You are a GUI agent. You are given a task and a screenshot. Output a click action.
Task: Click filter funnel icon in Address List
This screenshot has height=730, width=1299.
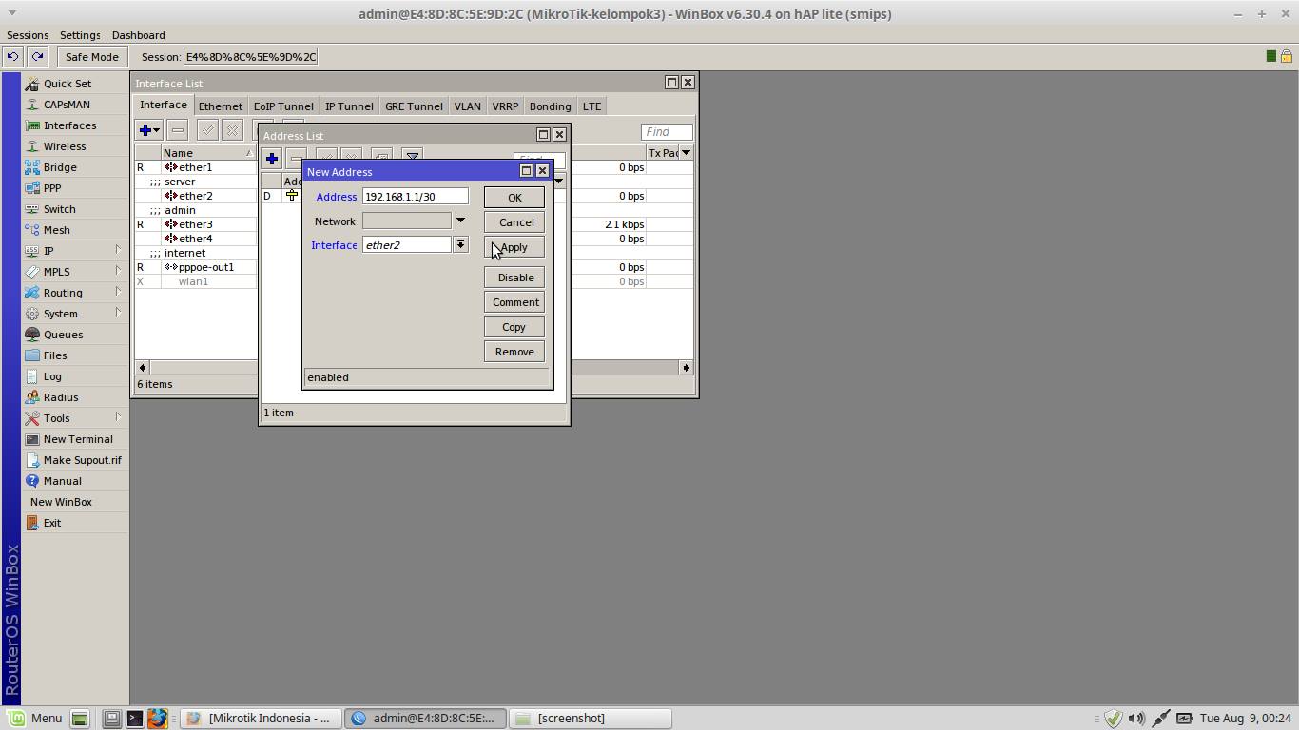412,157
